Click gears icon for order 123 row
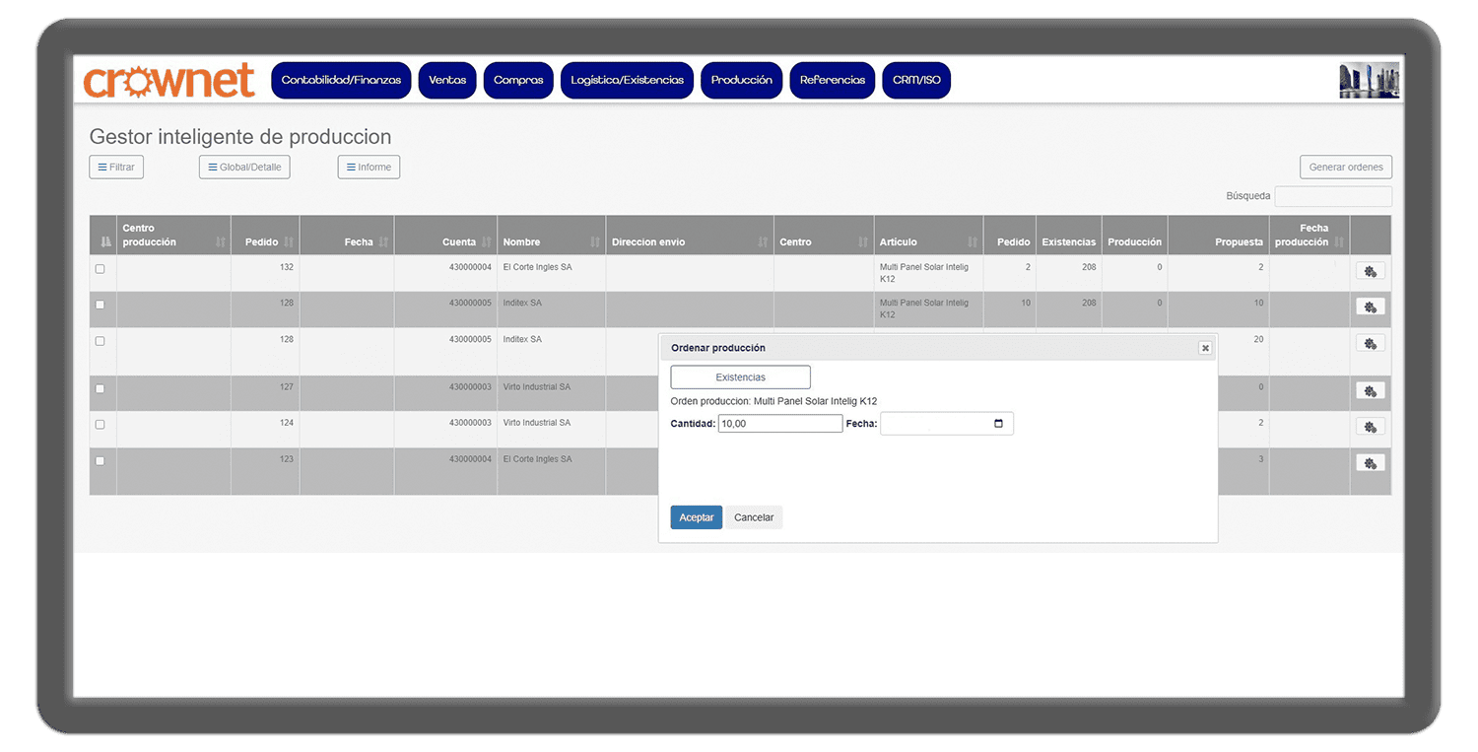1478x752 pixels. 1370,463
